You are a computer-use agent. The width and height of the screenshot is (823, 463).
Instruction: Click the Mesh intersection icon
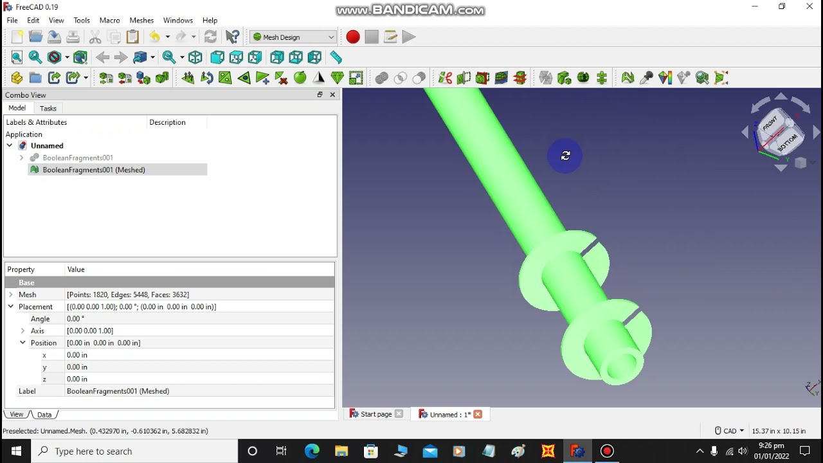pos(401,78)
